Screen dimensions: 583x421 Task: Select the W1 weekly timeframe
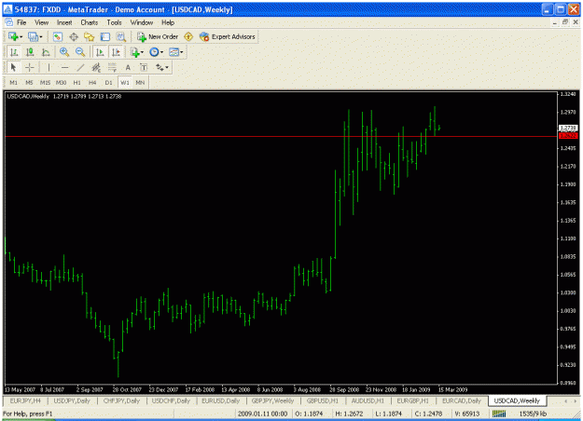pyautogui.click(x=124, y=82)
